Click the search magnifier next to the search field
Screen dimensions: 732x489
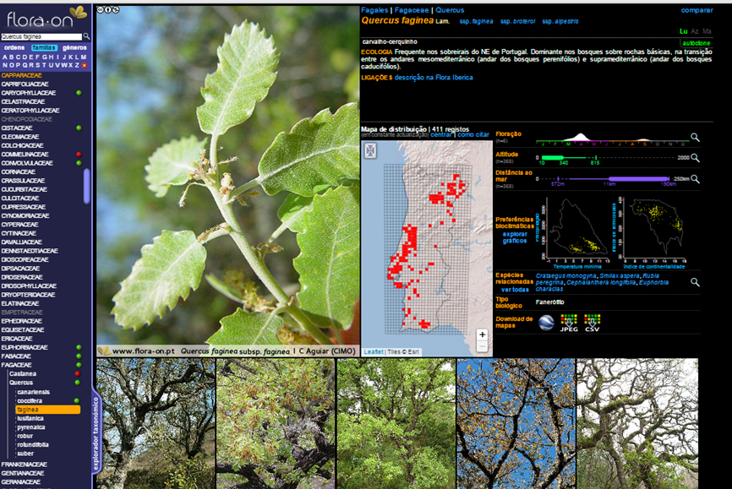point(86,36)
